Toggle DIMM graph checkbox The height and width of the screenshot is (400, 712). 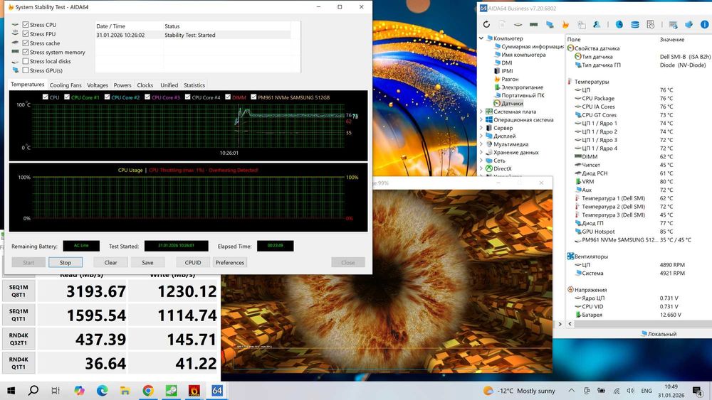point(228,97)
